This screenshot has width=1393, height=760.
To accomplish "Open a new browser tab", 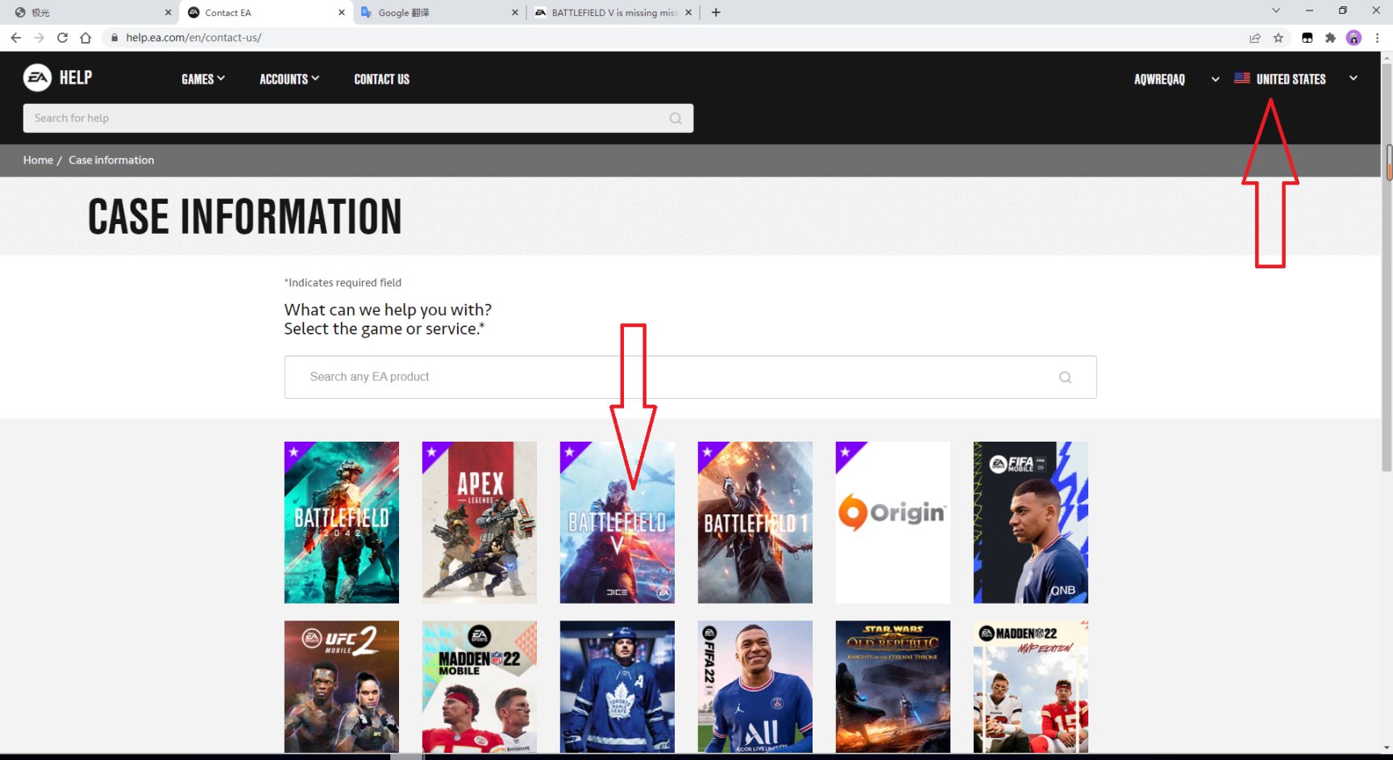I will [716, 12].
